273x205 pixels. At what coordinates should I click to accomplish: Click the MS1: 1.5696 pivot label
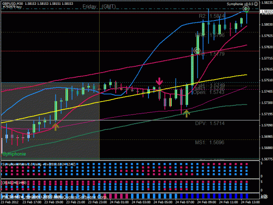coord(210,142)
